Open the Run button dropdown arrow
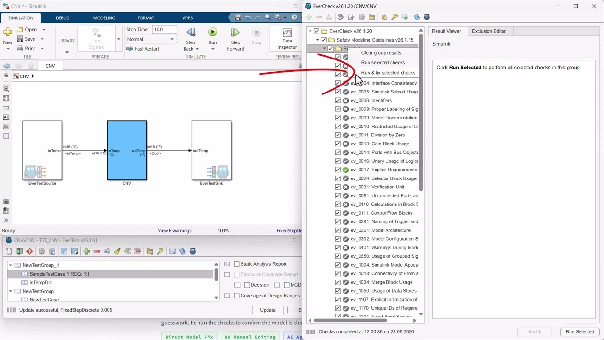Viewport: 604px width, 340px height. coord(212,49)
